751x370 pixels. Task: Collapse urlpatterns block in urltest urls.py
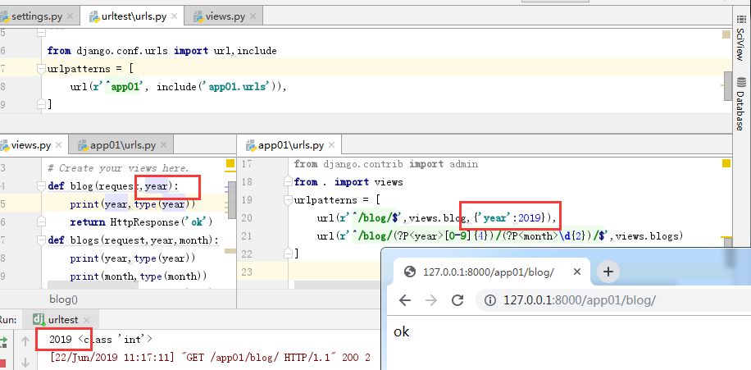pyautogui.click(x=41, y=69)
